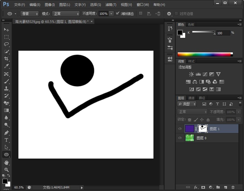
Task: Select the Brush tool
Action: pos(6,81)
